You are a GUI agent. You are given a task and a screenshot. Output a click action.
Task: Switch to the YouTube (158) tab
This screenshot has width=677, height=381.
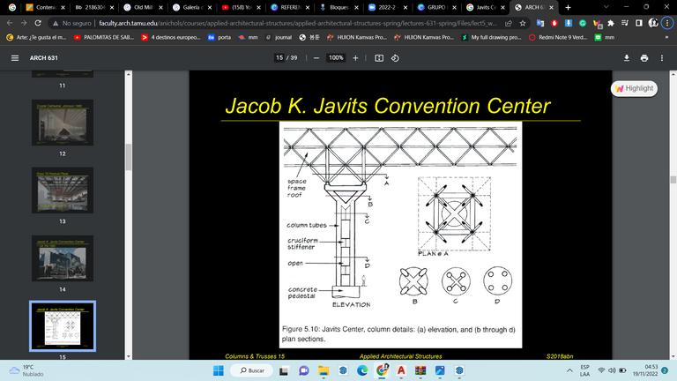point(240,7)
